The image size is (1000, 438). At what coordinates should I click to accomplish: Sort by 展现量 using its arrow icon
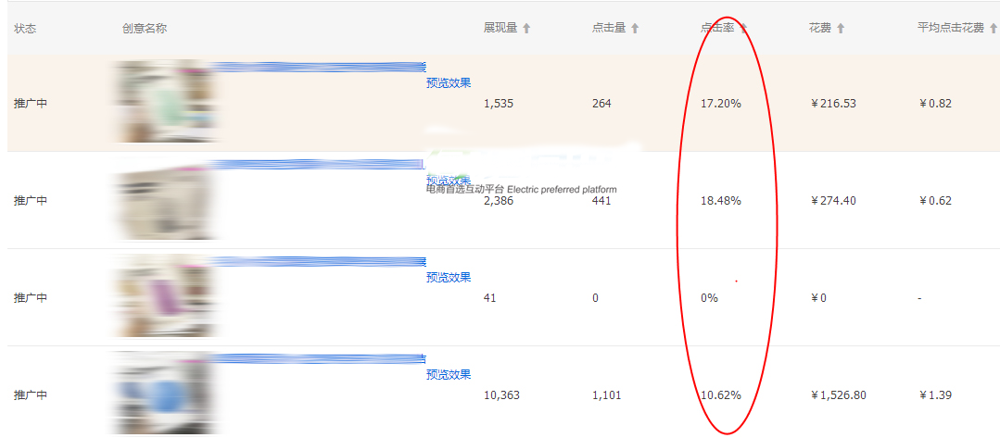pyautogui.click(x=526, y=29)
